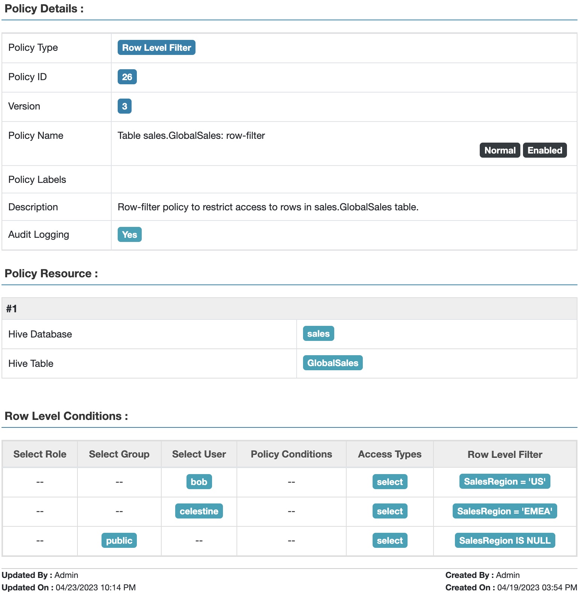Click the policy resource #1 header row
This screenshot has width=582, height=596.
pyautogui.click(x=289, y=309)
